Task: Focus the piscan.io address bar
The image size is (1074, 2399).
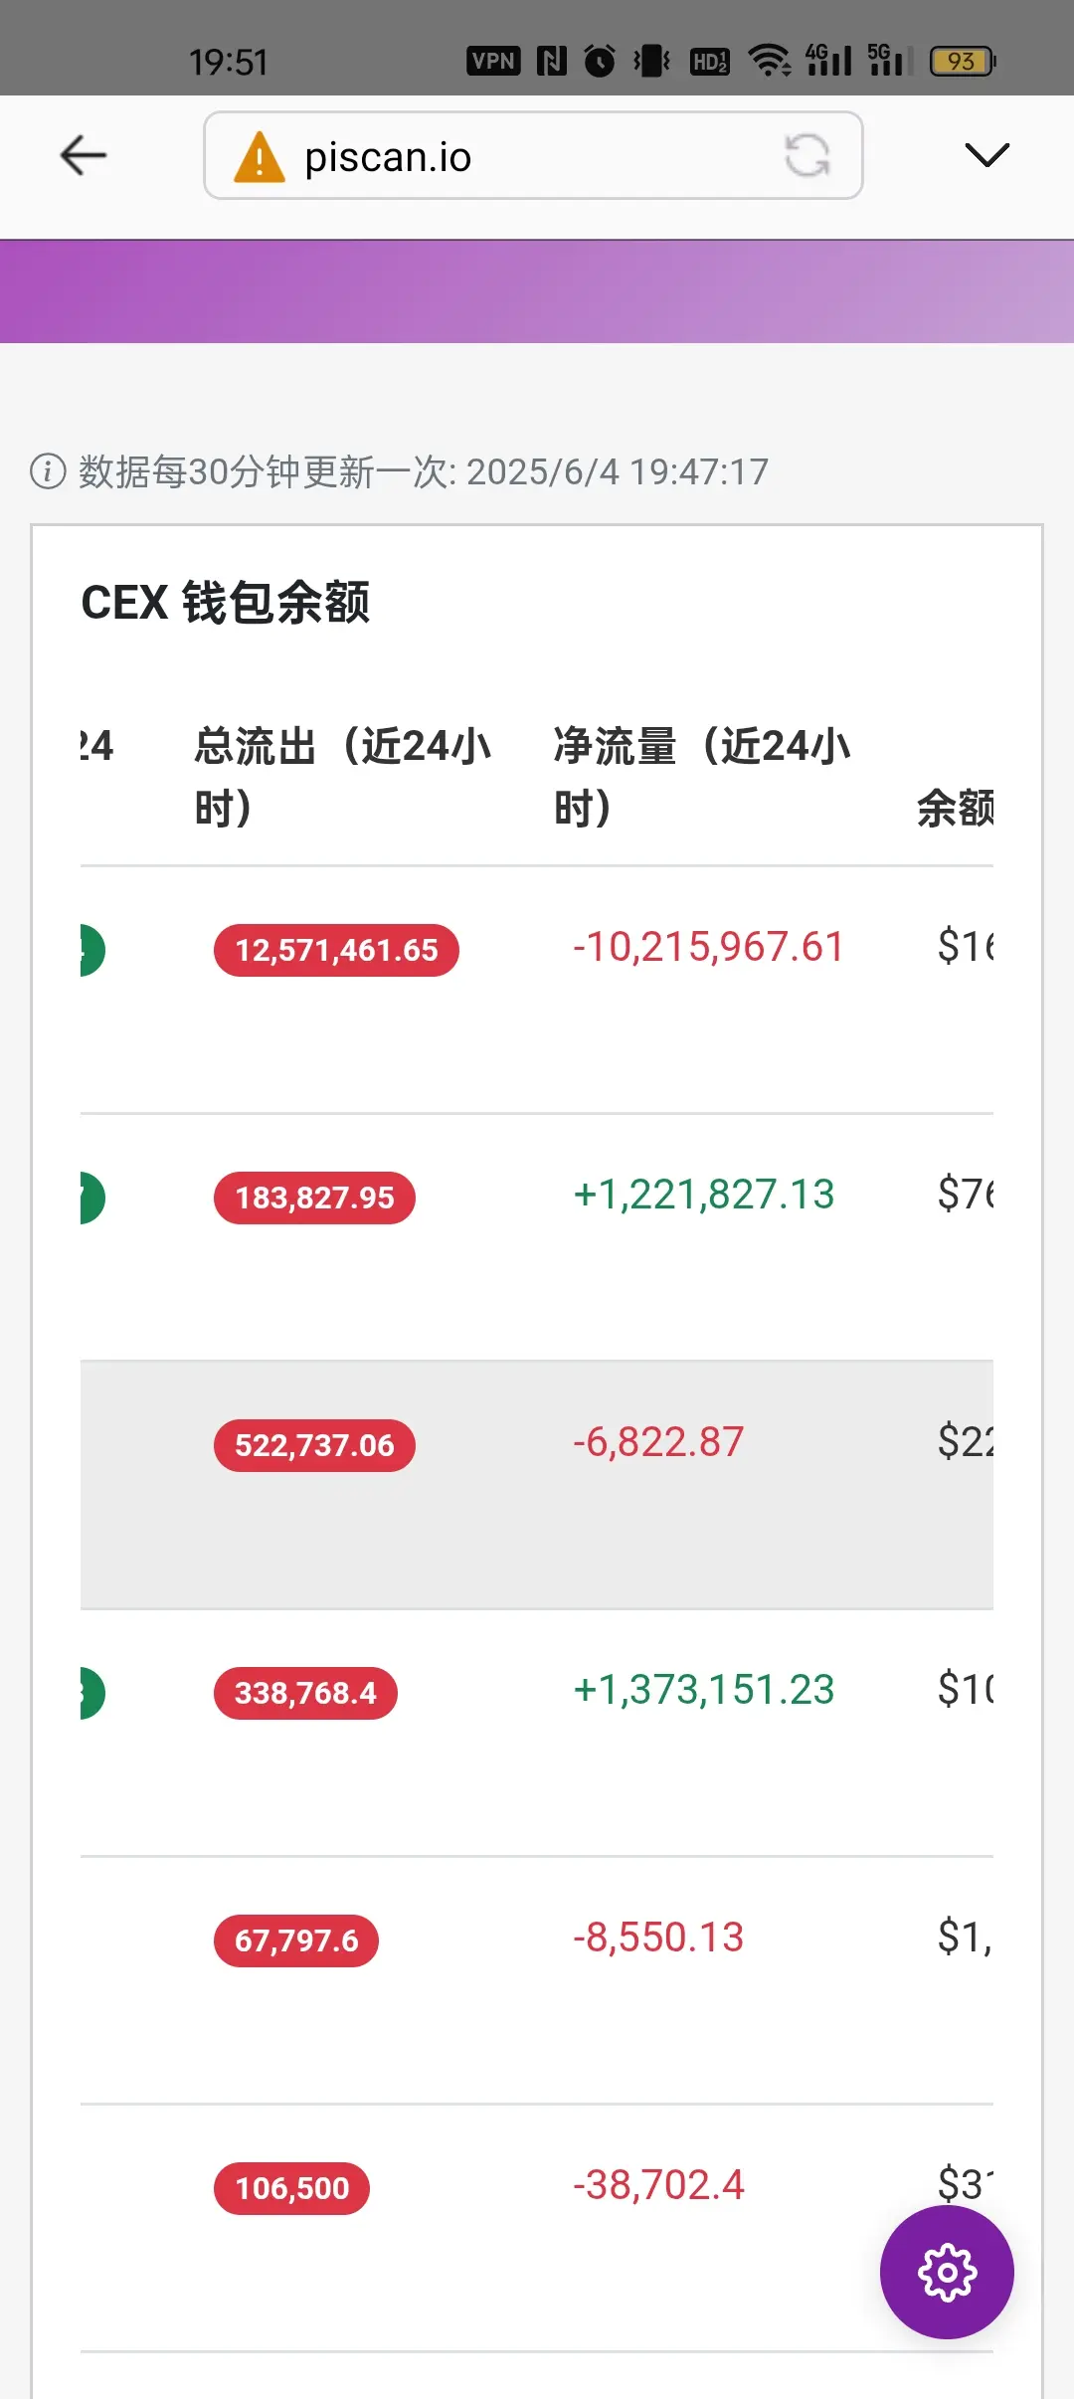Action: point(533,155)
